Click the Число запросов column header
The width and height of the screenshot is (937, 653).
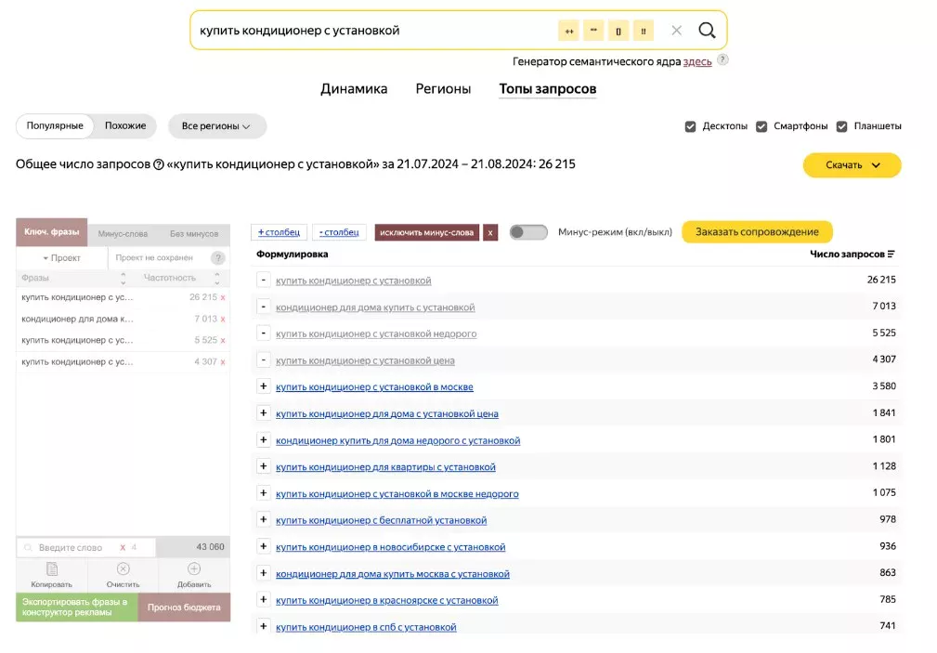pos(847,255)
